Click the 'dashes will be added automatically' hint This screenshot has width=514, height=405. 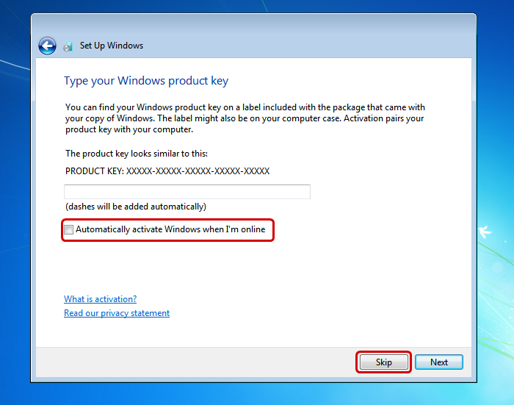tap(136, 207)
